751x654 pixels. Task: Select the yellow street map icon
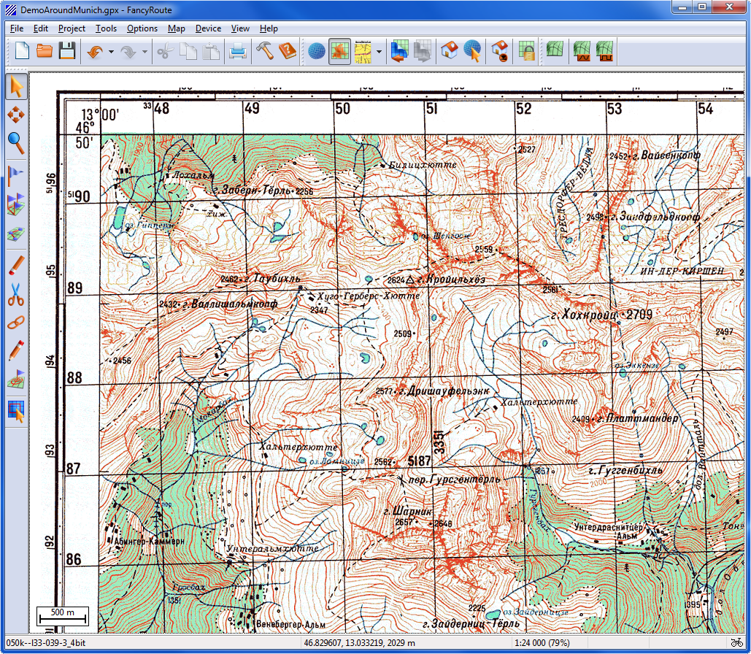pyautogui.click(x=363, y=51)
